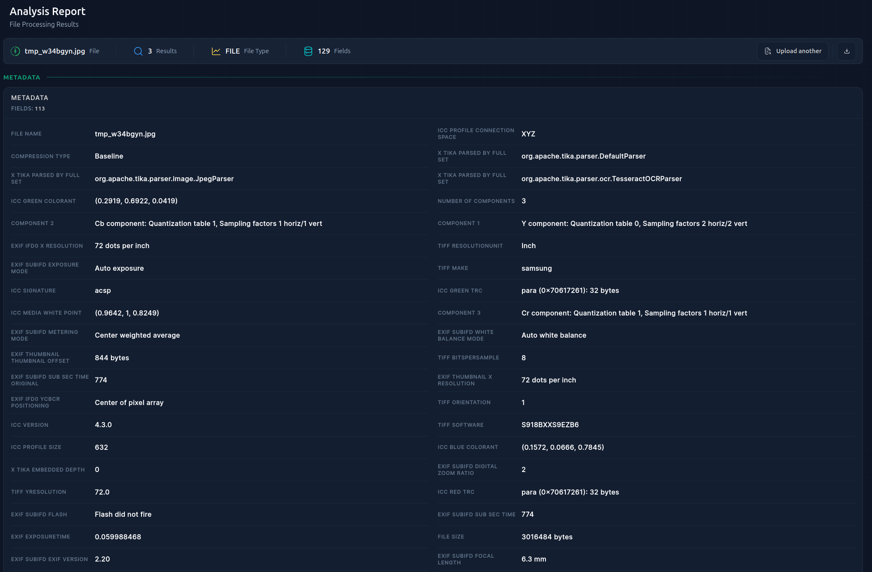Click the Digital Zoom Ratio value 2
Screen dimensions: 872x572
point(524,469)
